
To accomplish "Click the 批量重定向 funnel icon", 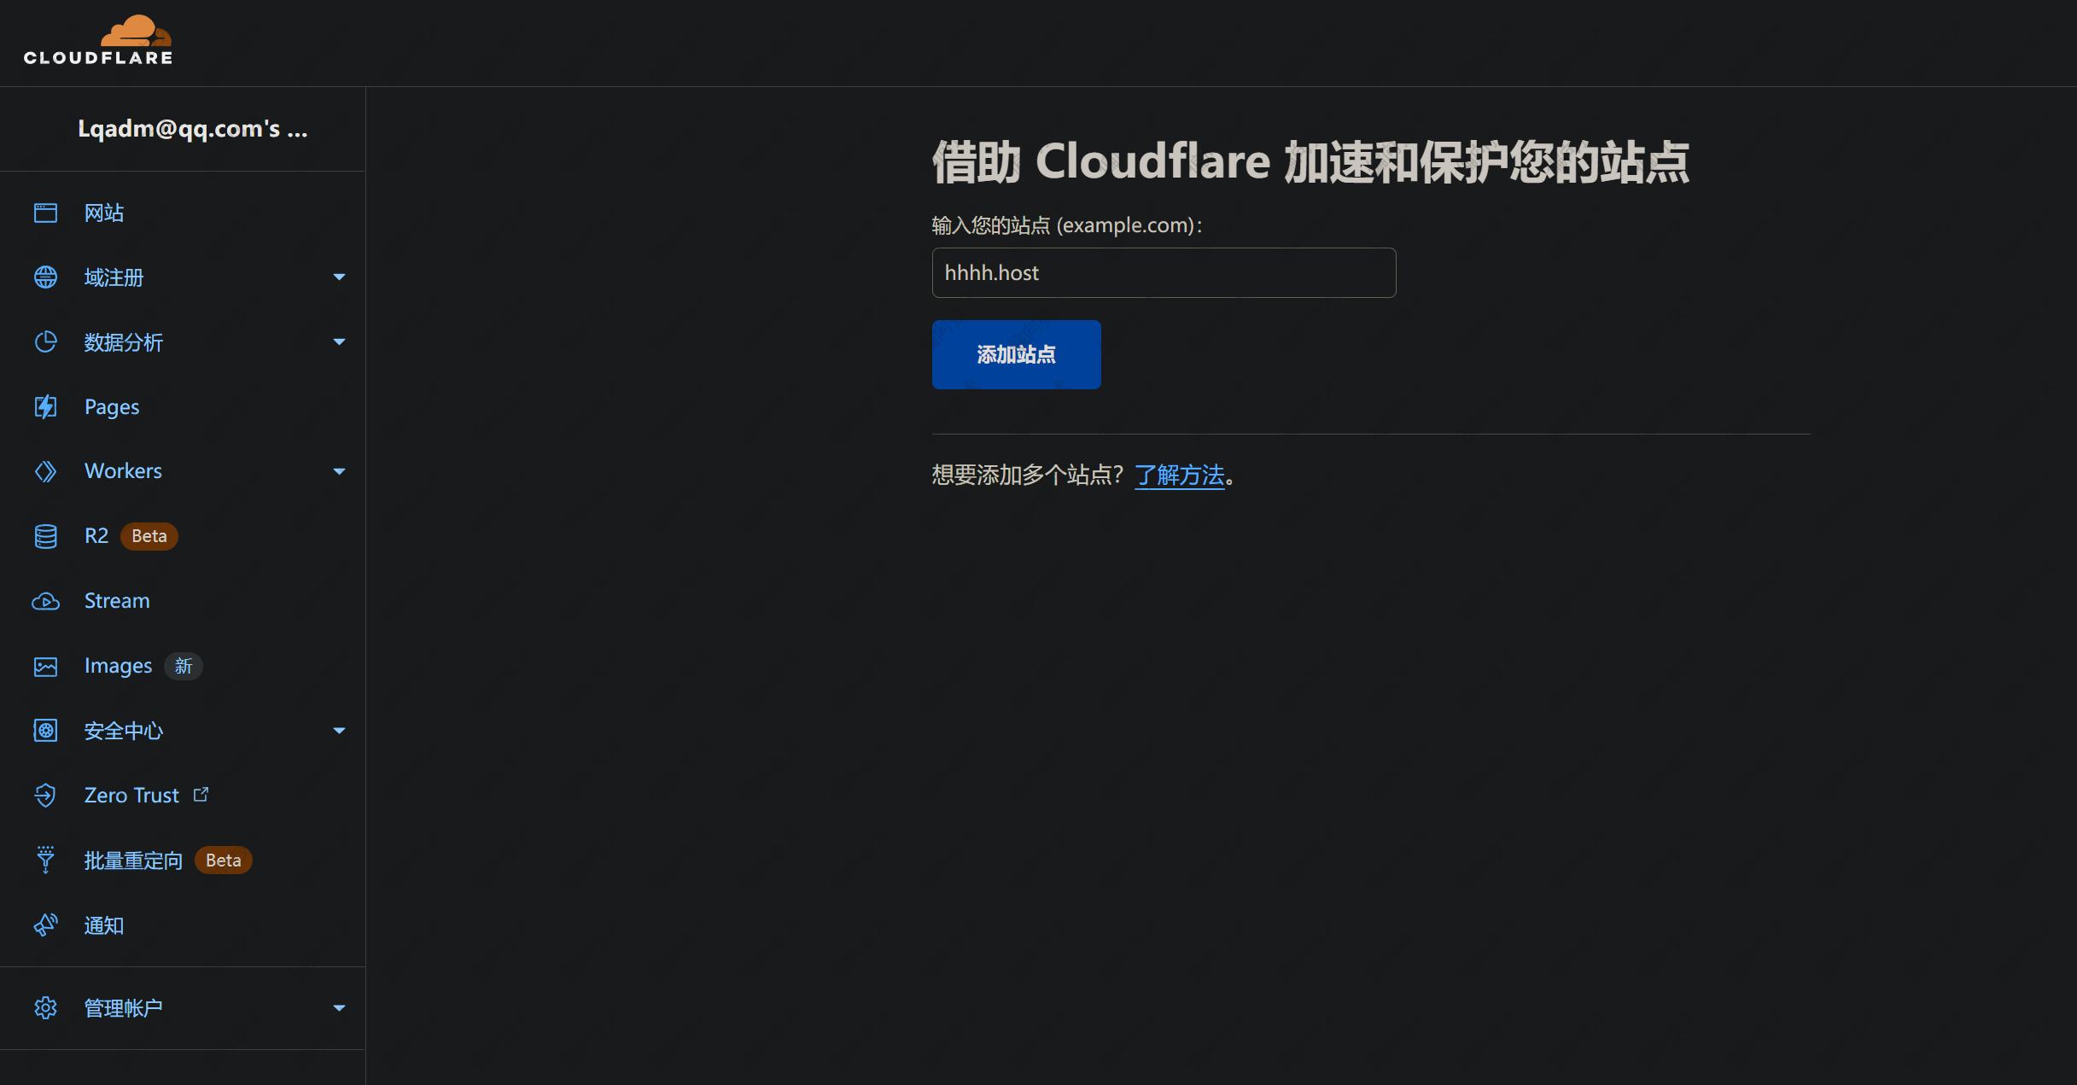I will coord(45,860).
